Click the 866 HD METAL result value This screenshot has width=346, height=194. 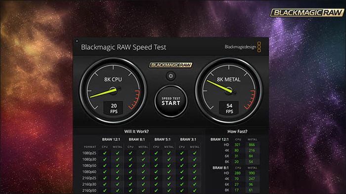[x=252, y=145]
